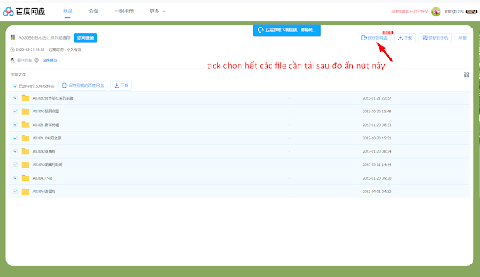Click the top-right 保存到网盘 button
Screen dimensions: 480x277
[374, 38]
